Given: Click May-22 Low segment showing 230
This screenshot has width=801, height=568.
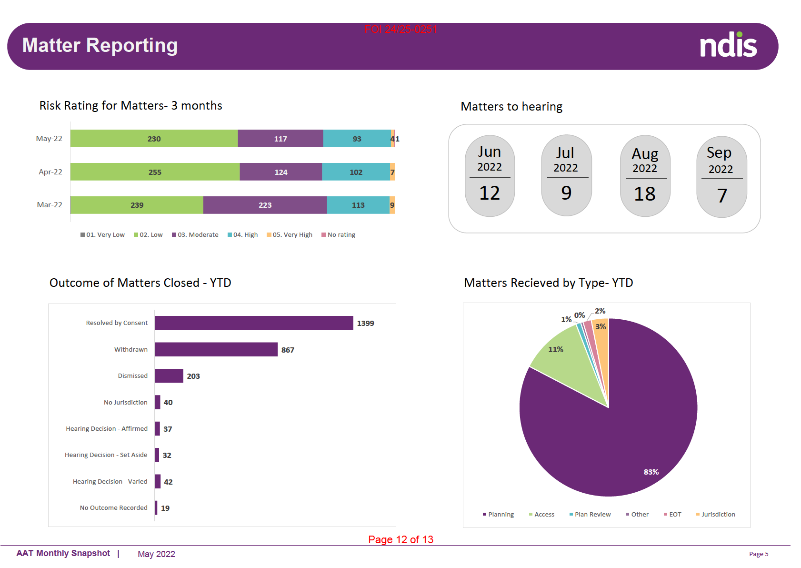Looking at the screenshot, I should click(x=154, y=139).
